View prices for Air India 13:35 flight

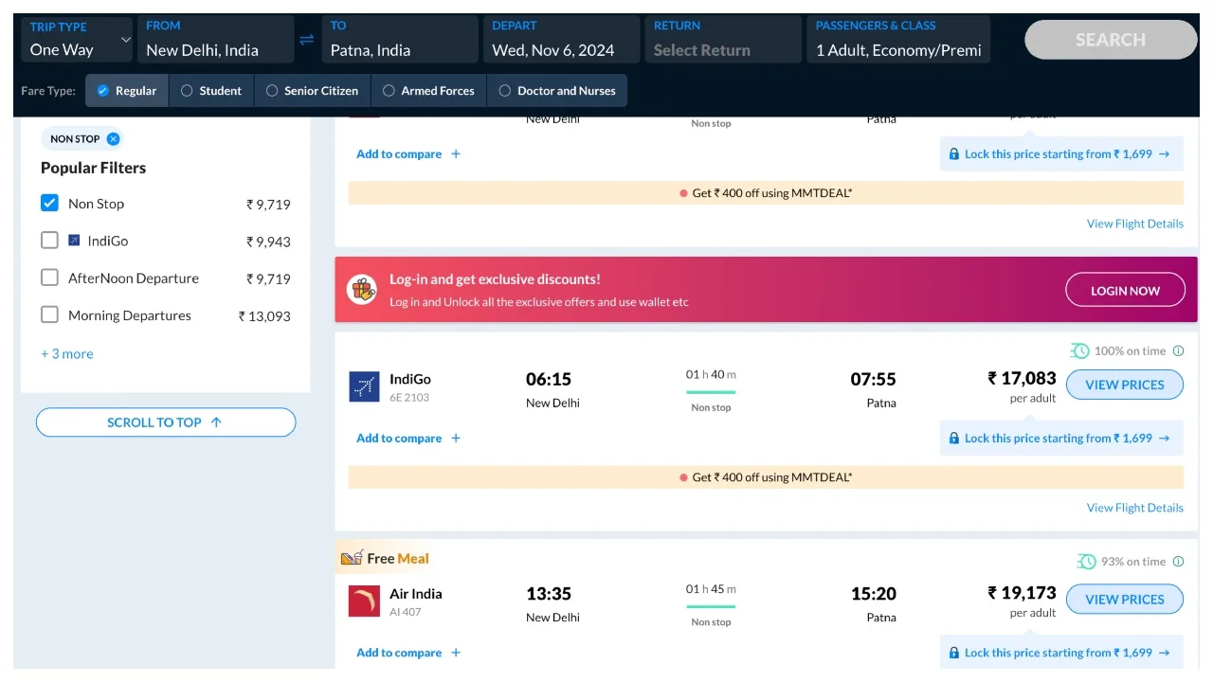(1125, 600)
